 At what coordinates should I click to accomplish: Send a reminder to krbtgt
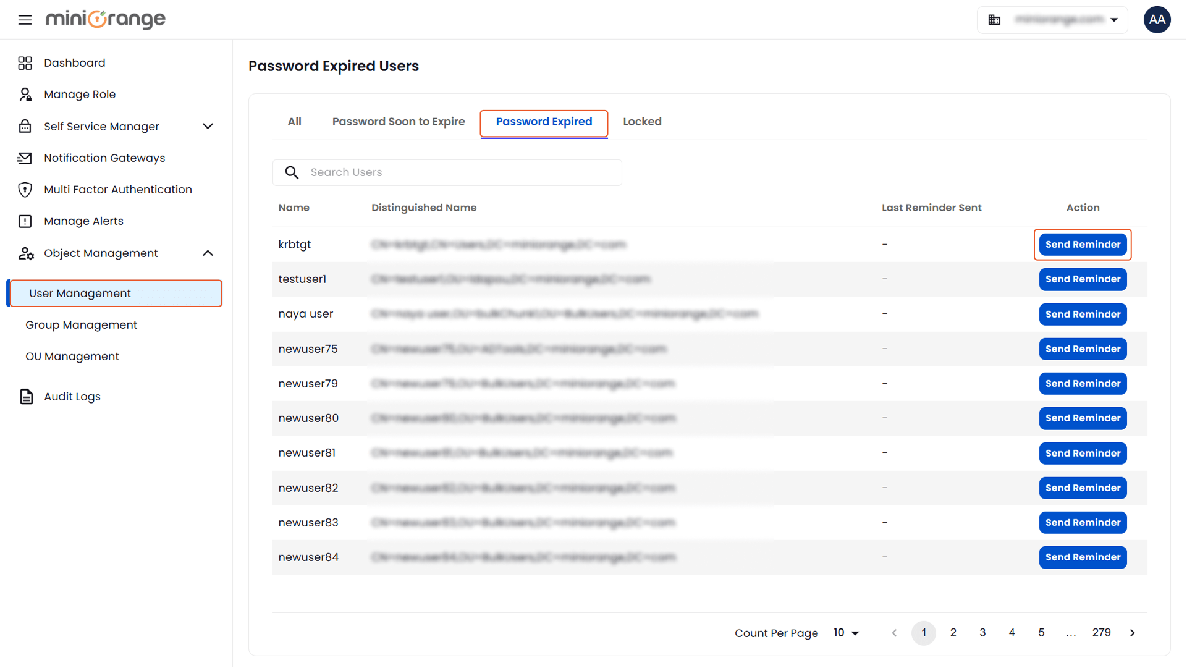coord(1082,244)
